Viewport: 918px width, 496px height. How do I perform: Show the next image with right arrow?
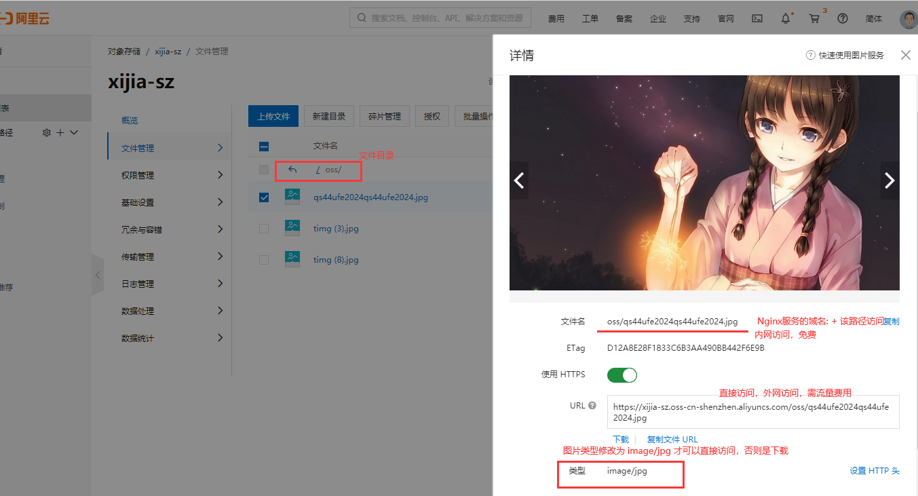(x=890, y=180)
